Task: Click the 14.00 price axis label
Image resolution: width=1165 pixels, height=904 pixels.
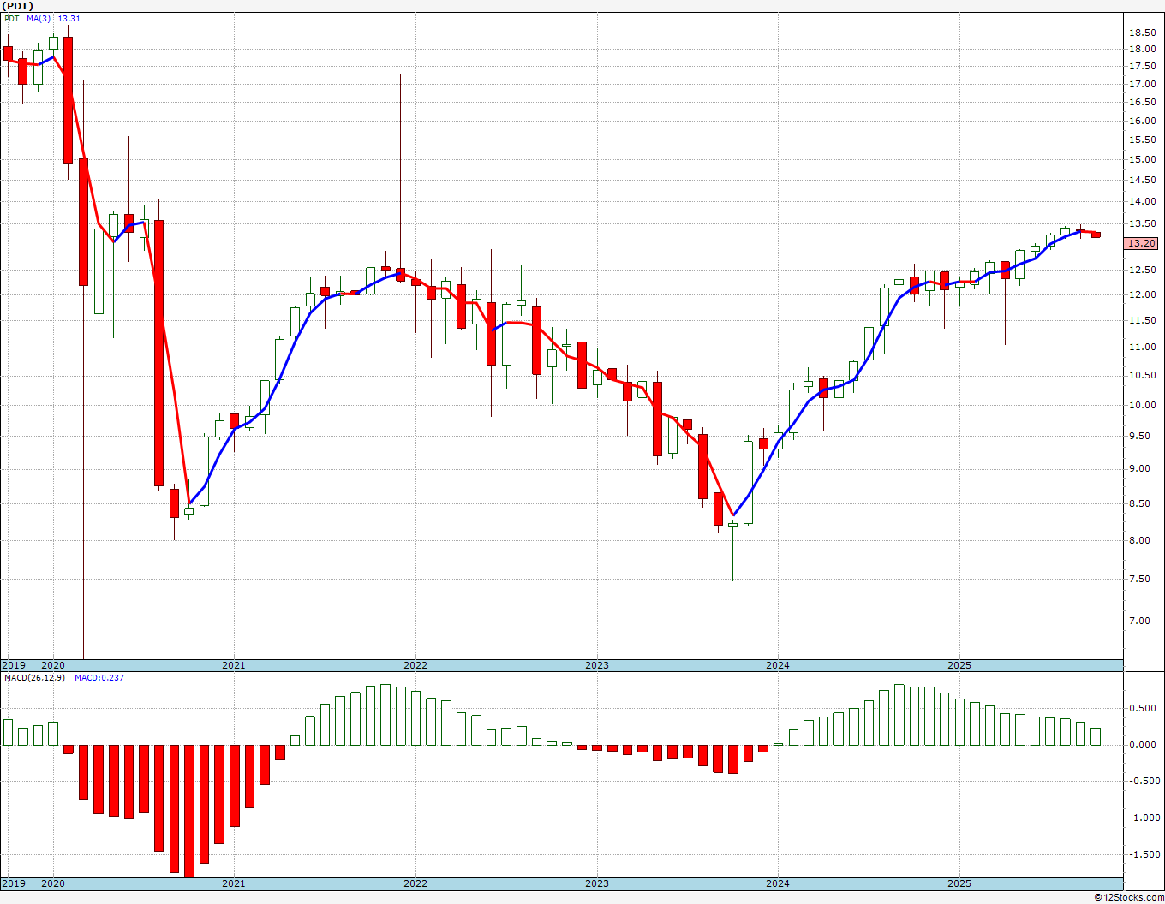Action: click(1141, 201)
